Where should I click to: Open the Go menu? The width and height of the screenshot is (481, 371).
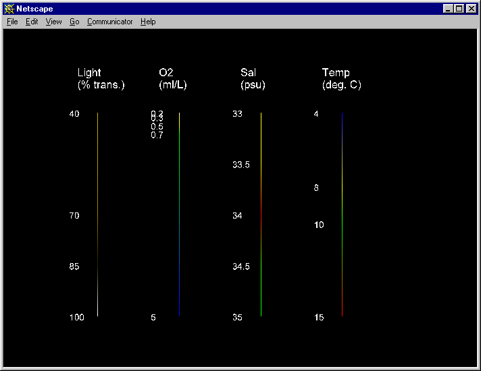click(74, 22)
